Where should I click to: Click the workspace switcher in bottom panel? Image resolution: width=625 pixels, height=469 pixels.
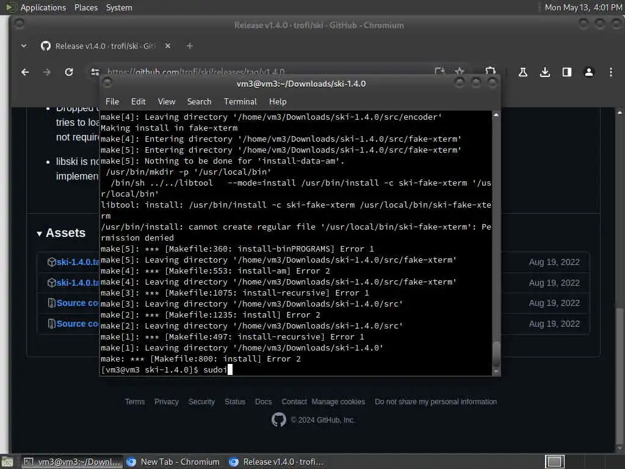(x=554, y=462)
